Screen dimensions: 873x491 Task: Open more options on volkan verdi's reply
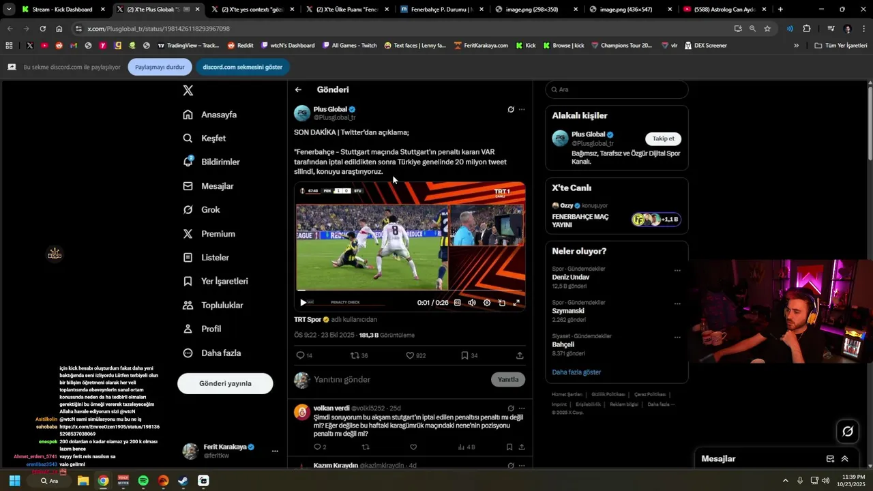click(x=522, y=408)
